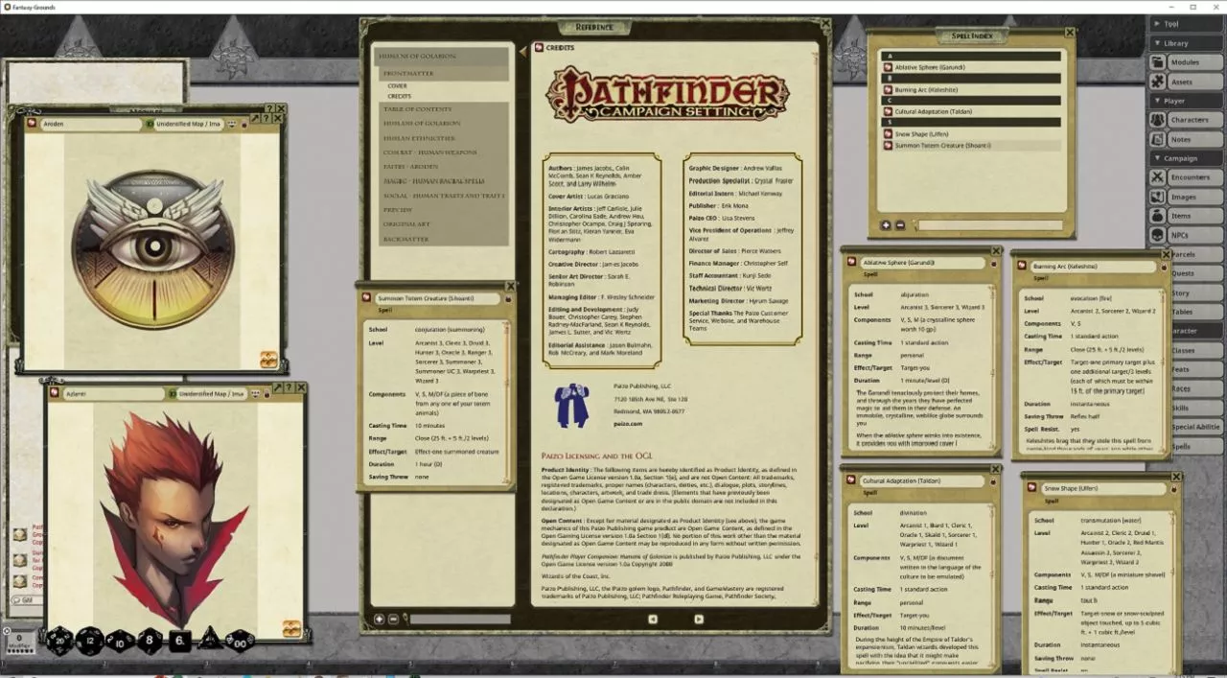Select Frontmatter chapter in Reference index
This screenshot has width=1227, height=678.
(442, 73)
